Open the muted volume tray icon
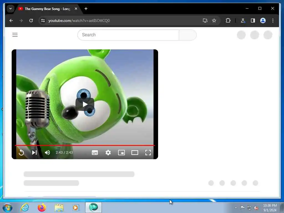The height and width of the screenshot is (213, 284). (256, 208)
